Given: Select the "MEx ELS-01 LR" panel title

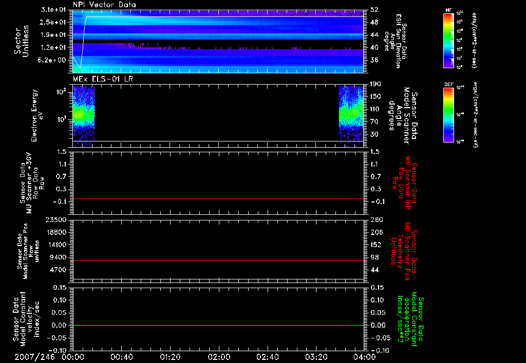Looking at the screenshot, I should tap(103, 78).
